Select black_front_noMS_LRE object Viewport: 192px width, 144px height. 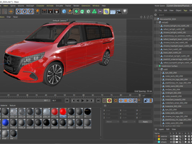coord(172,49)
